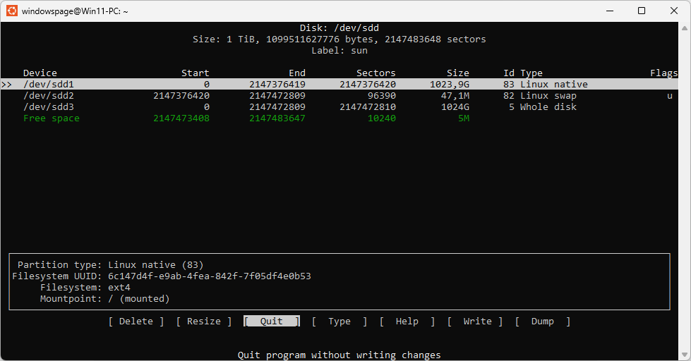Screen dimensions: 691x361
Task: Choose the Resize menu option
Action: 203,322
